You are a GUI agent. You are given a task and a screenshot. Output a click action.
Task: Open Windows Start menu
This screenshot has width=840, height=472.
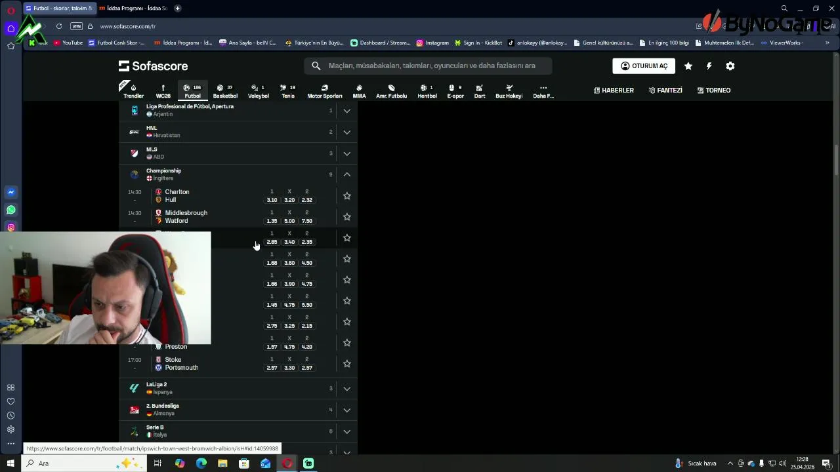[10, 463]
